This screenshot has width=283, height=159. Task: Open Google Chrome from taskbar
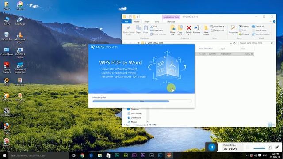[x=82, y=155]
